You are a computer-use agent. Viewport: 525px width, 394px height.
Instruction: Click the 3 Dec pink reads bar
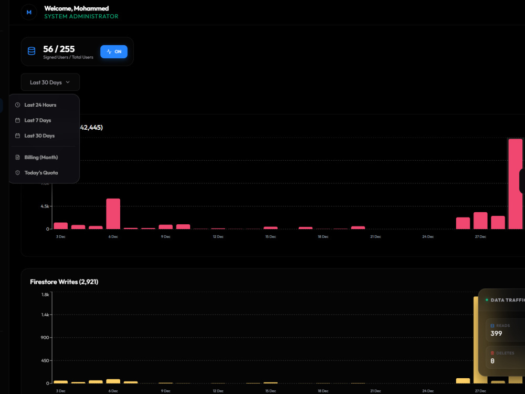pyautogui.click(x=60, y=226)
